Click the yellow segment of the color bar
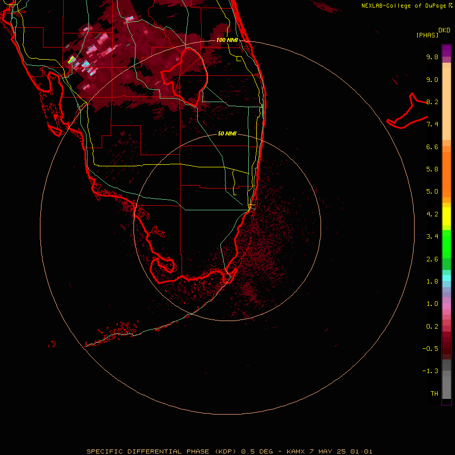The height and width of the screenshot is (455, 455). 446,216
